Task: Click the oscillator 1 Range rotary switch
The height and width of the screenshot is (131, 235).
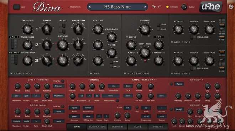Action: coord(47,29)
